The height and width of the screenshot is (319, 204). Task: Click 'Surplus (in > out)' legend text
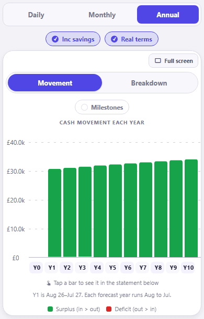pyautogui.click(x=78, y=309)
